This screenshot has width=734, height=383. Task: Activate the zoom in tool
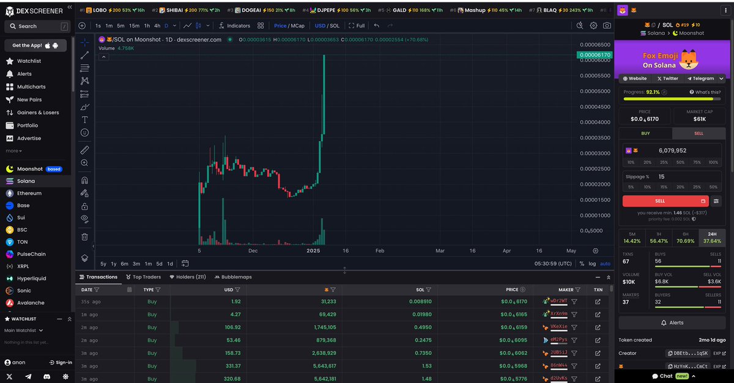click(x=84, y=162)
